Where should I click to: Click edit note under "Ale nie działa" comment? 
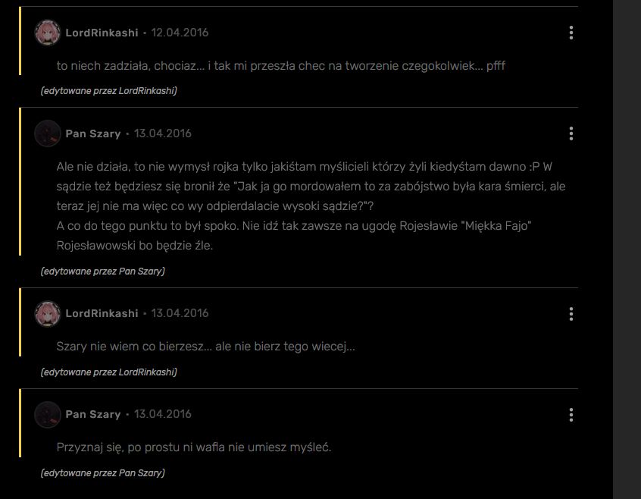pyautogui.click(x=102, y=271)
